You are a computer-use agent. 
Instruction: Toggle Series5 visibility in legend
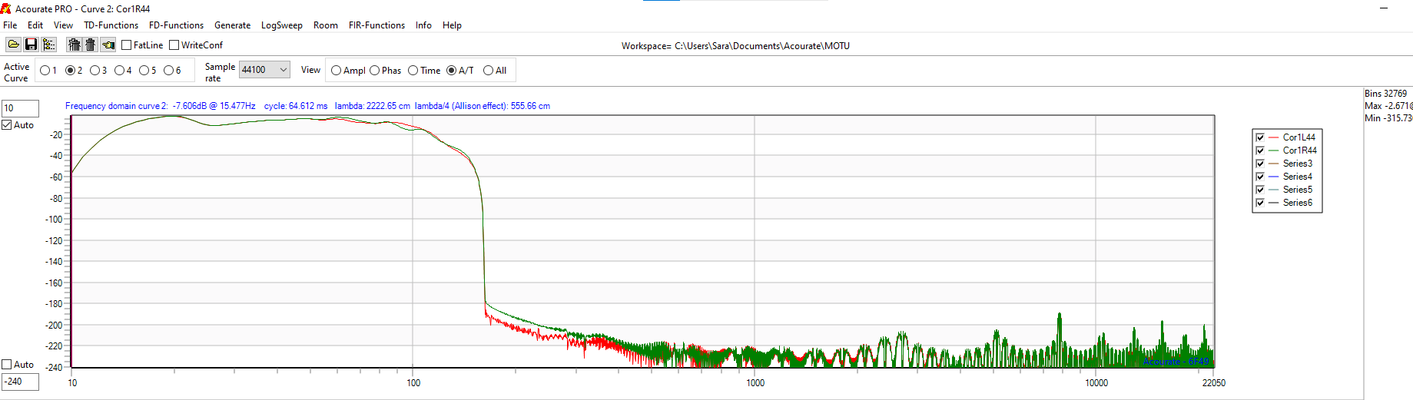[1260, 190]
